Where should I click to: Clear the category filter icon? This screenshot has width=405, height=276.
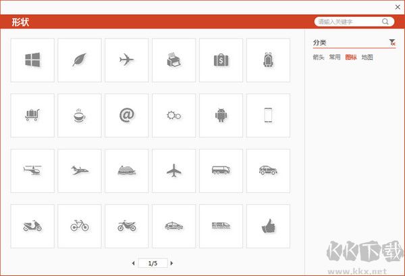392,43
